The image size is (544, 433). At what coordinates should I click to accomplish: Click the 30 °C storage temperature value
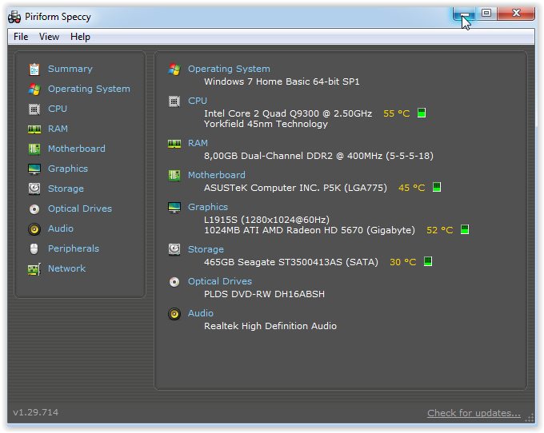coord(403,262)
